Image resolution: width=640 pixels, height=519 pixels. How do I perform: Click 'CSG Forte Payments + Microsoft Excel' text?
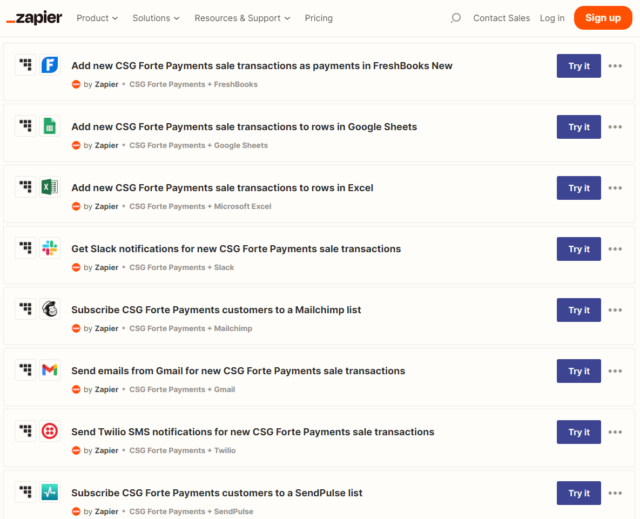click(x=200, y=206)
